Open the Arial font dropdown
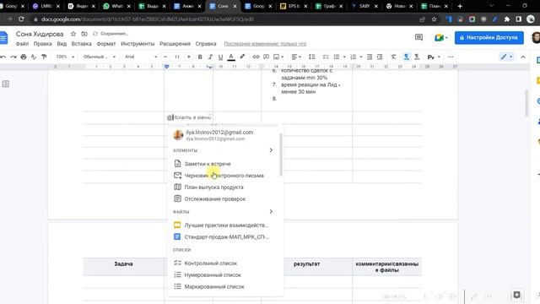This screenshot has width=540, height=304. coord(141,57)
